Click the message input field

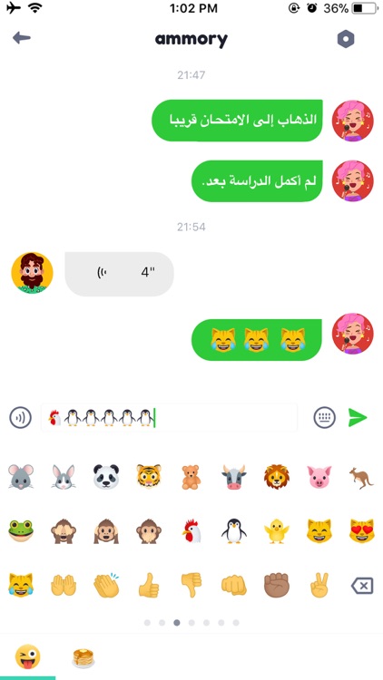point(170,418)
